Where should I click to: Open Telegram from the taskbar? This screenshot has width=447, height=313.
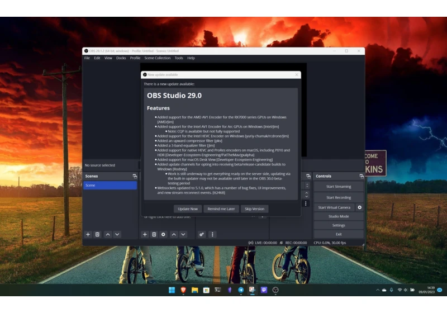241,290
